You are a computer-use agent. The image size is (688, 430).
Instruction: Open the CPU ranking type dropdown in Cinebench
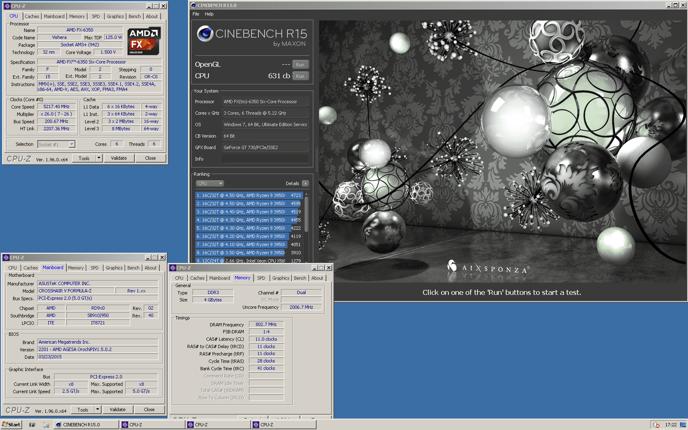210,183
